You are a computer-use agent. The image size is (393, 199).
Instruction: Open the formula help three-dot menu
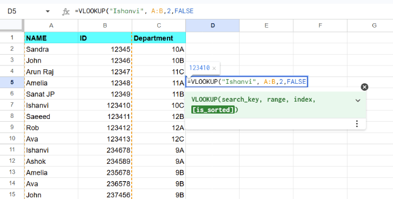[357, 124]
